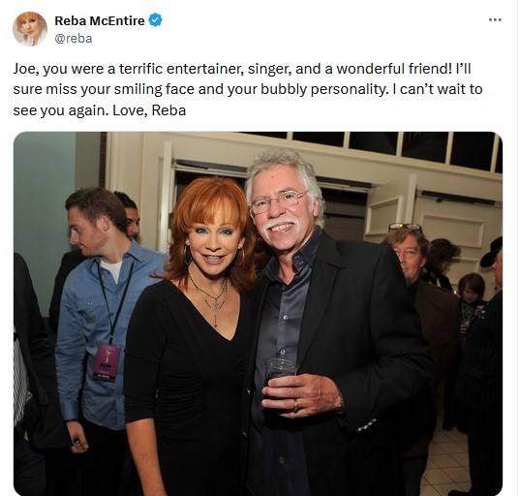Open the @reba handle link
The width and height of the screenshot is (520, 496).
[x=73, y=39]
